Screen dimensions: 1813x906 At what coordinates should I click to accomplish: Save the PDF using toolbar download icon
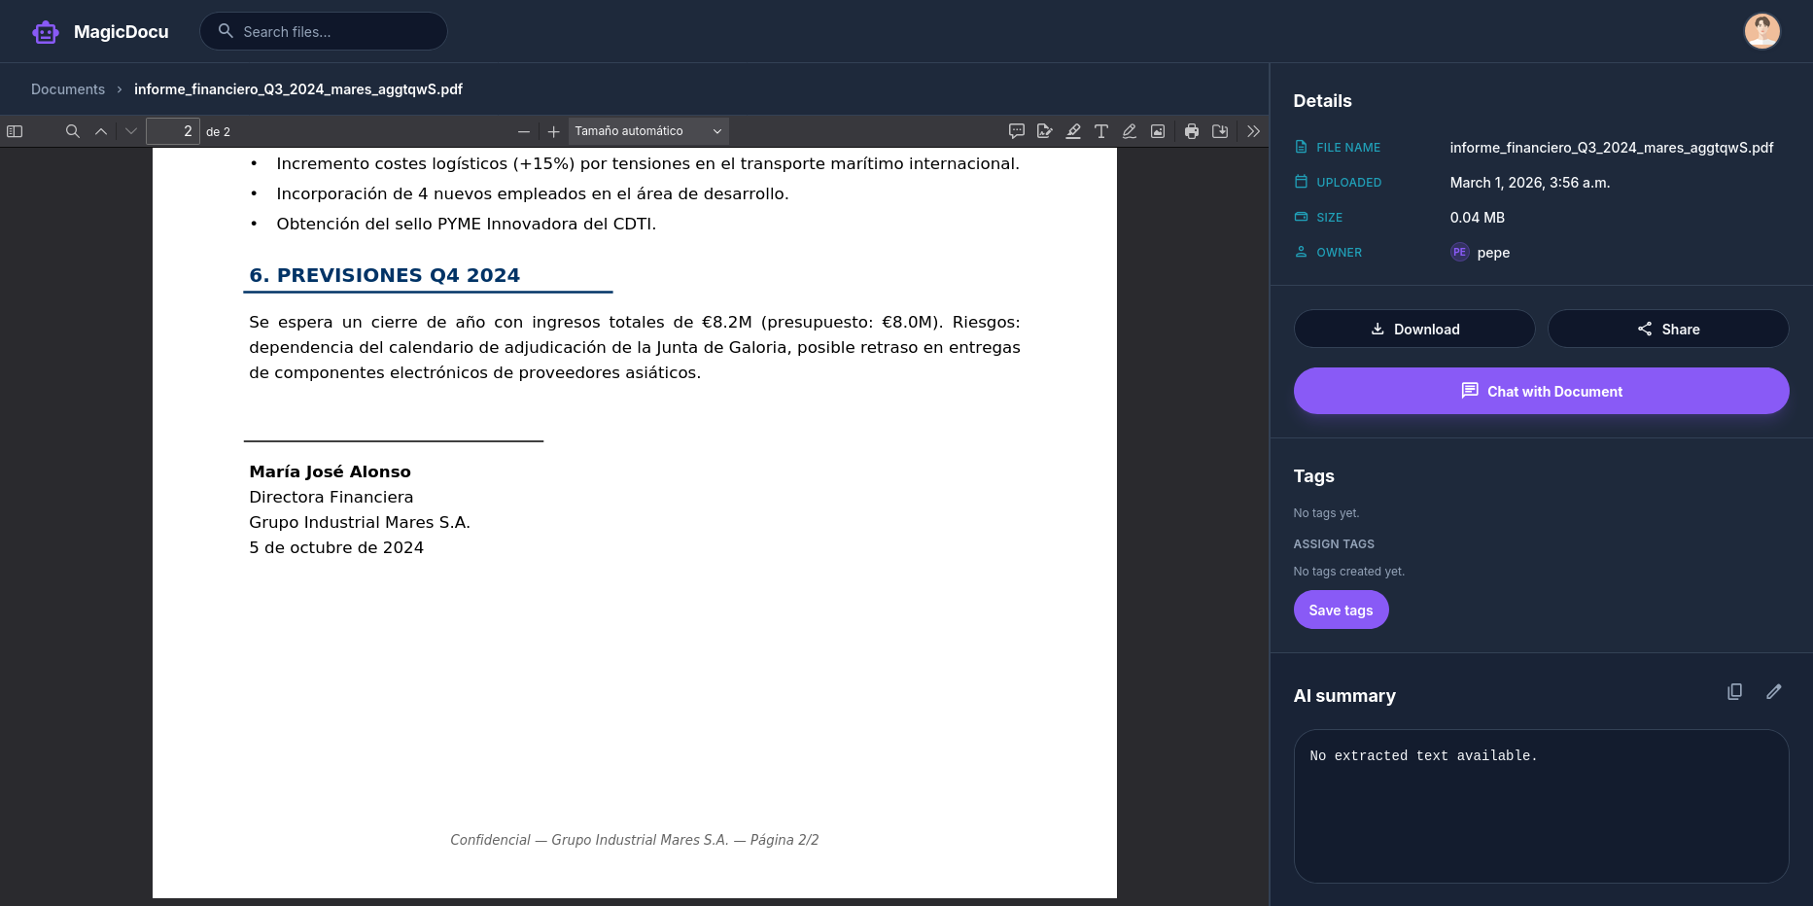(1220, 131)
